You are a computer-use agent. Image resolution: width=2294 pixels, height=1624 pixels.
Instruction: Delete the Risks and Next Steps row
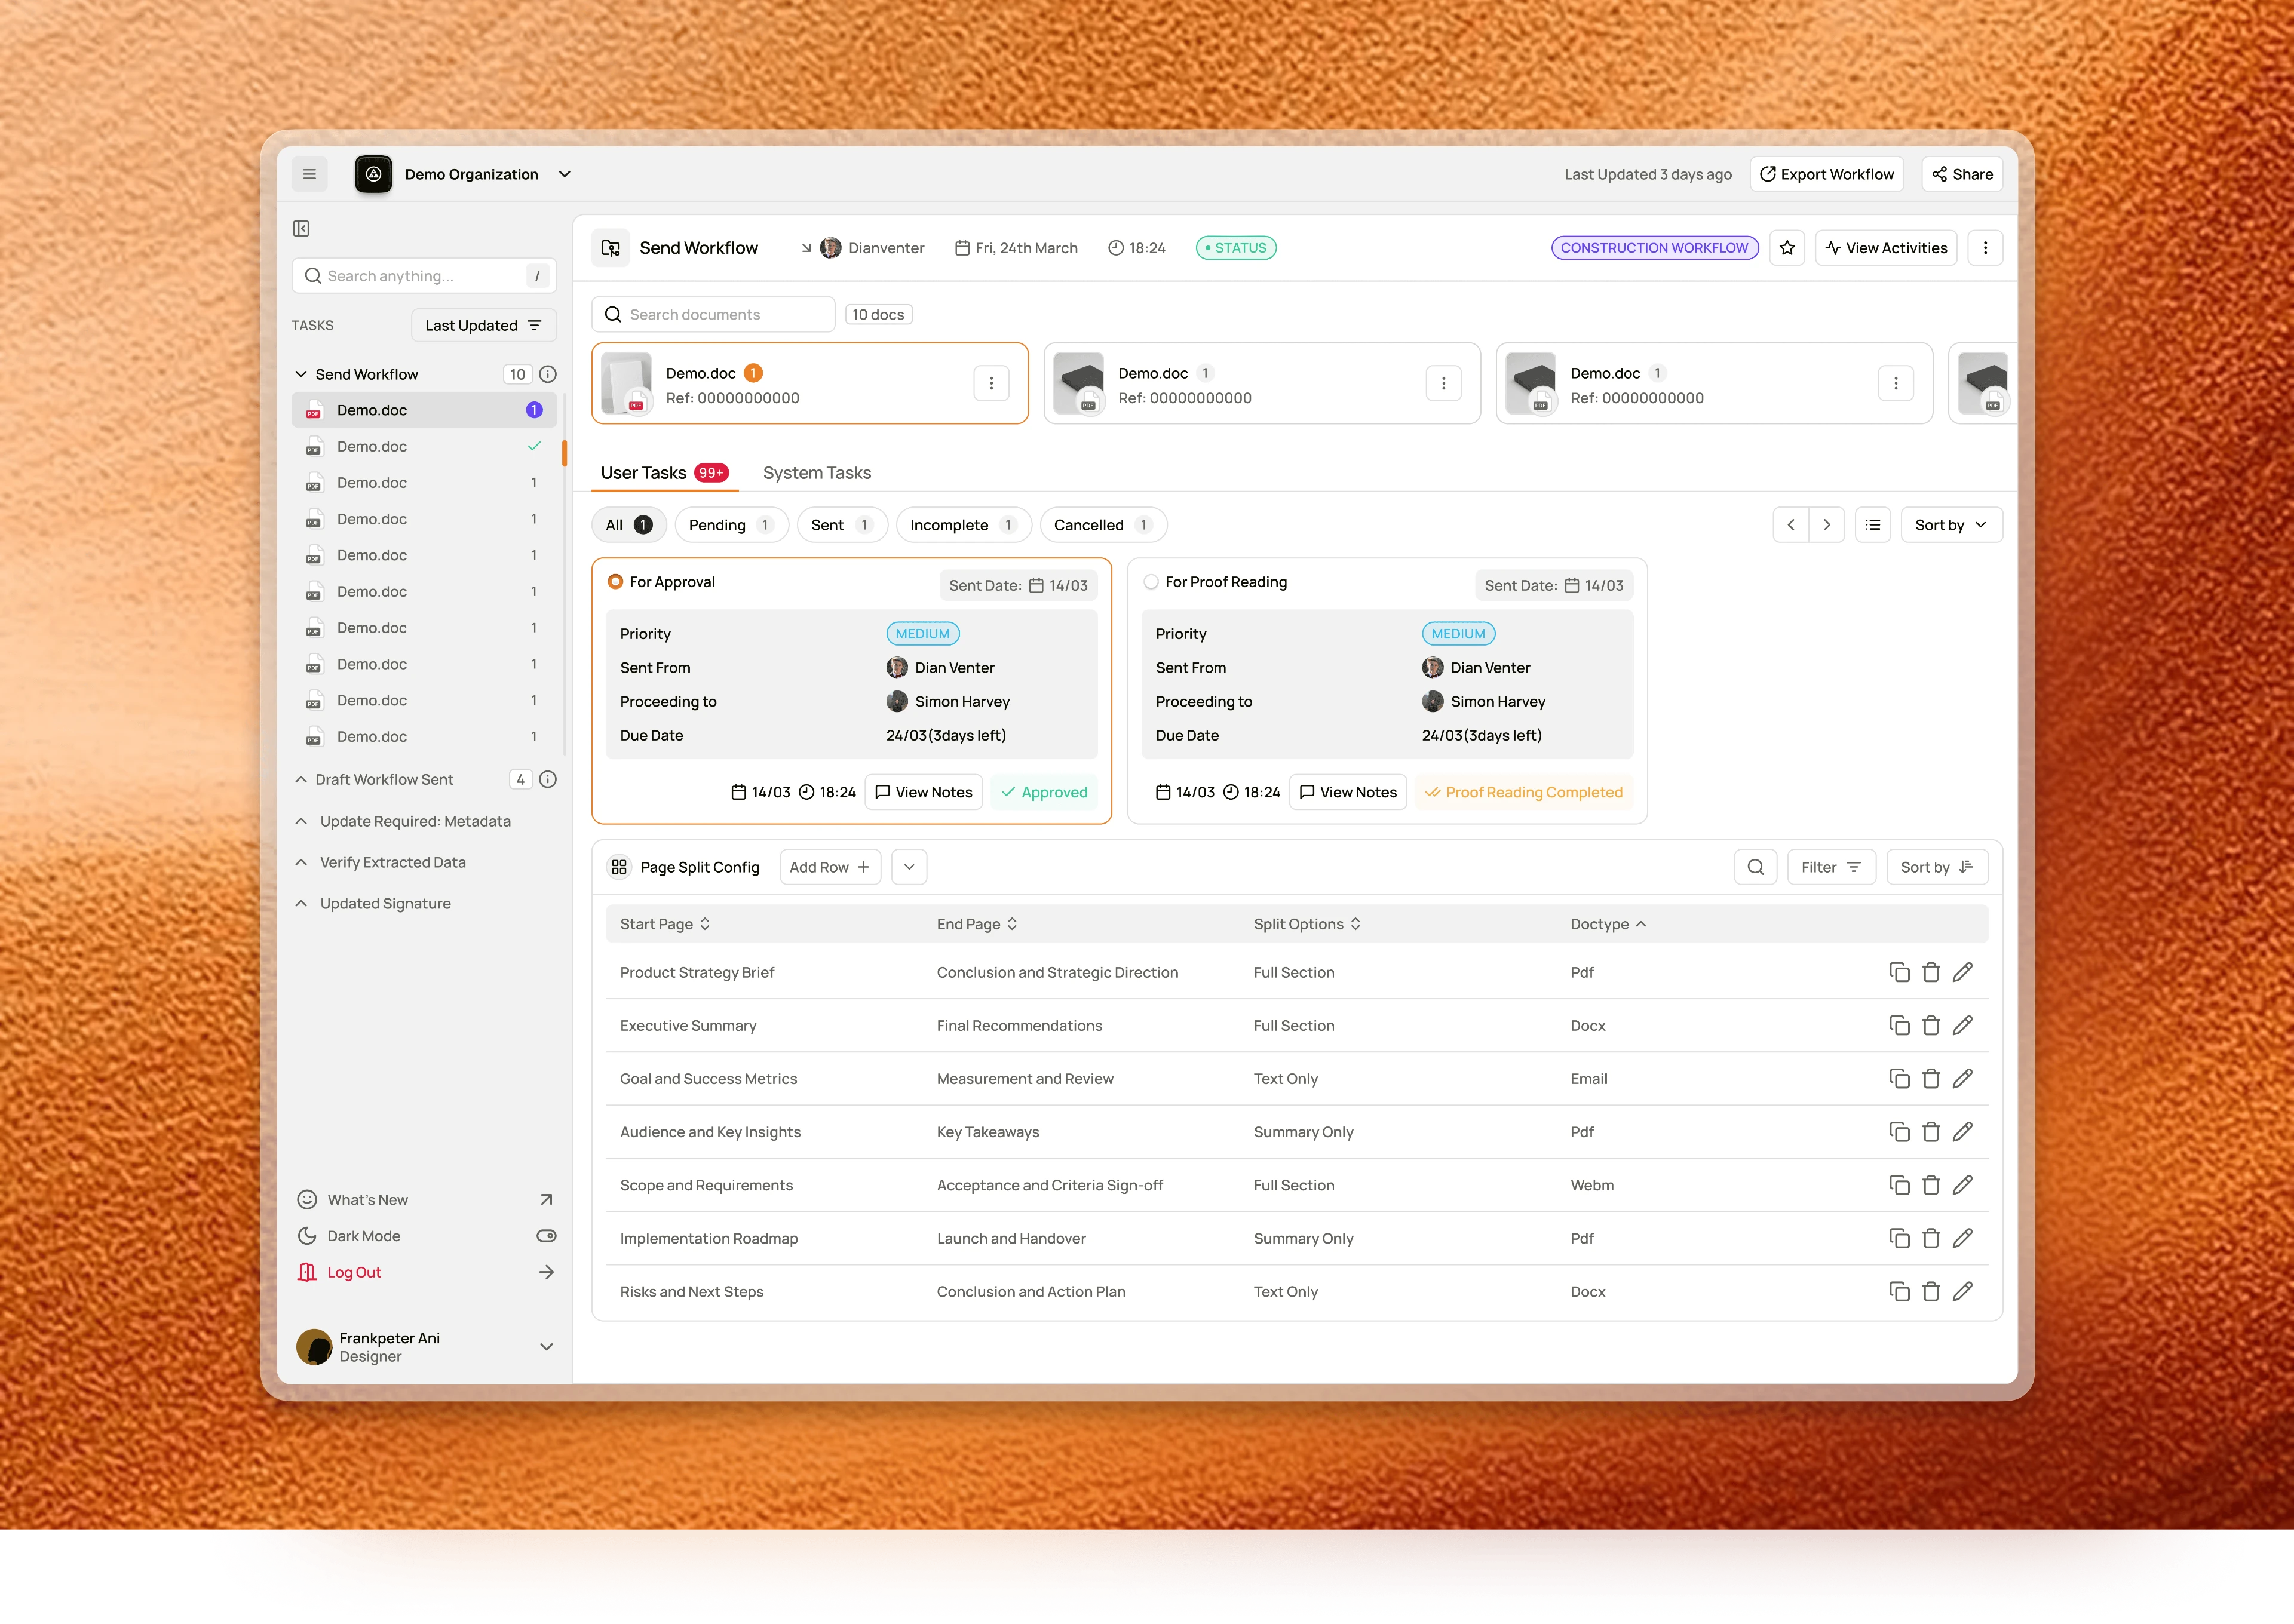(1931, 1291)
